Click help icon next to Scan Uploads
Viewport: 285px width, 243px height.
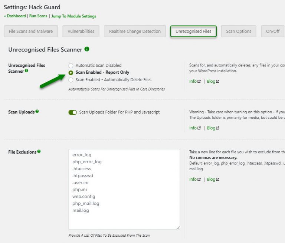click(37, 111)
